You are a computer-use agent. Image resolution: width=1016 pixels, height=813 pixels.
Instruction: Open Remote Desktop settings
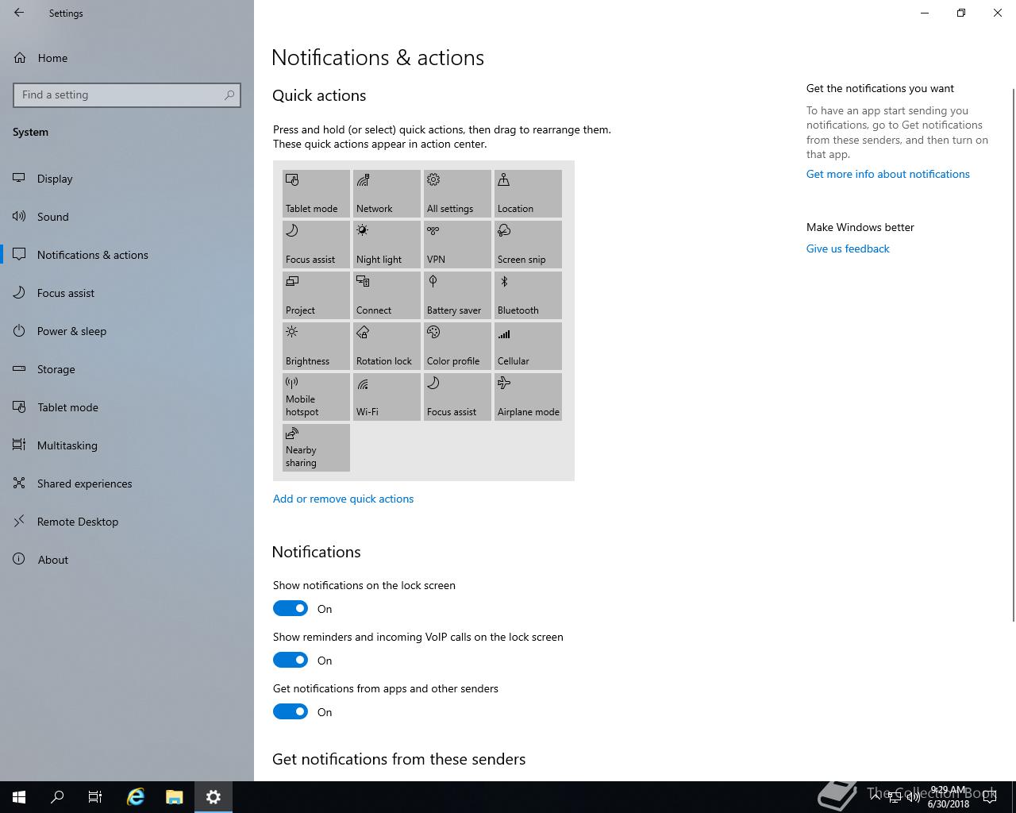127,522
